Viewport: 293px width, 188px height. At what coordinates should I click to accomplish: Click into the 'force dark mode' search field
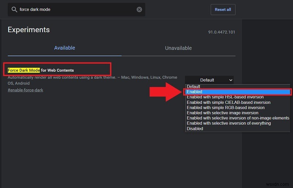[73, 10]
